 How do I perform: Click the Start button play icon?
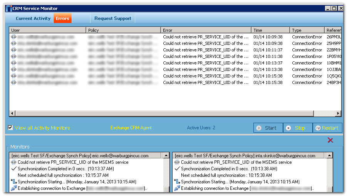click(x=259, y=128)
